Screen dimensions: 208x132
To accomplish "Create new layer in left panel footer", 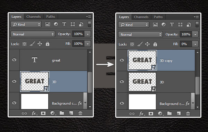I will point(71,113).
